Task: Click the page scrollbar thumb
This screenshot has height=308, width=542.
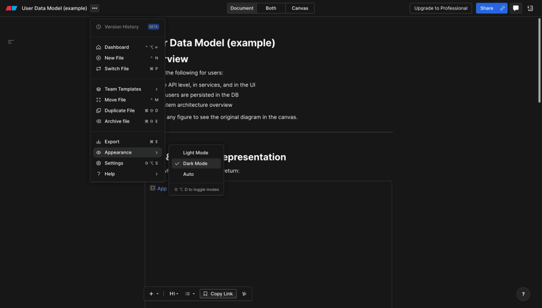Action: 539,60
